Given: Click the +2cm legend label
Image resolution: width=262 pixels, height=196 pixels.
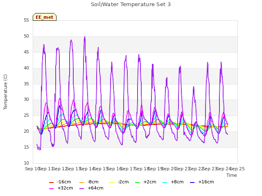Looking at the screenshot, I should click(x=150, y=182).
